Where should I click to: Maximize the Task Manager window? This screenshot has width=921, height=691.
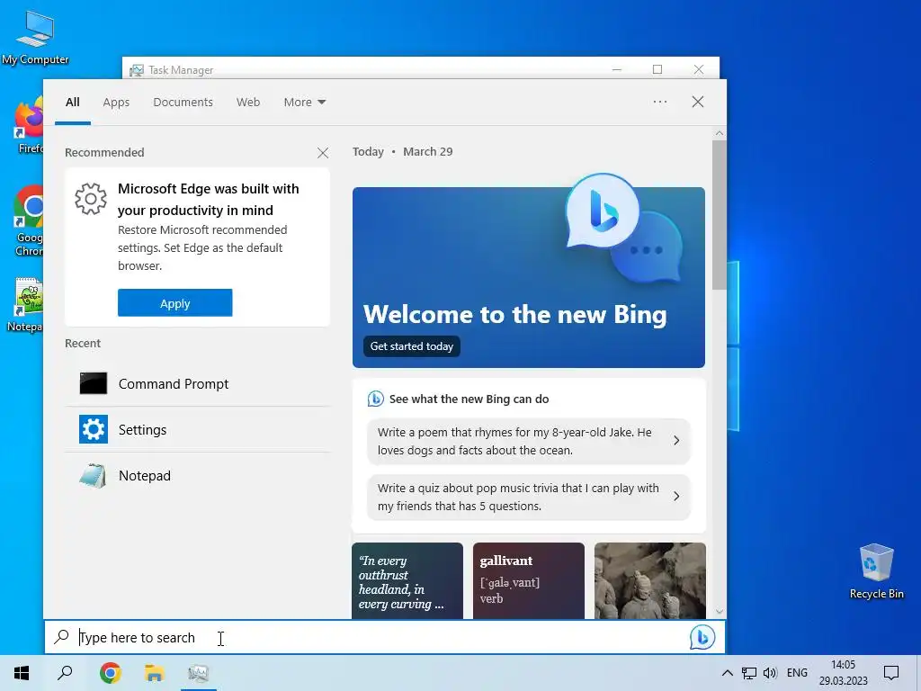657,69
